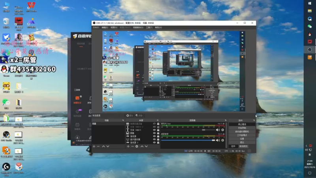Start the virtual camera 启动虚拟摄像机

(x=242, y=132)
